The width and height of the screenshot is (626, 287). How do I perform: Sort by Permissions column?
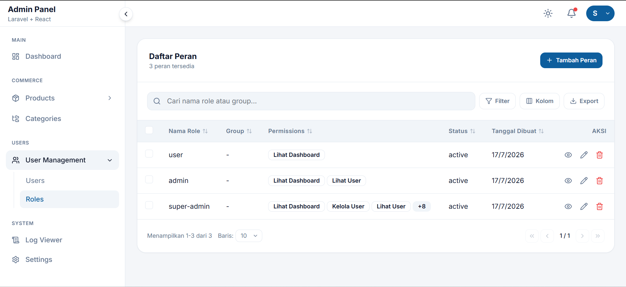290,131
